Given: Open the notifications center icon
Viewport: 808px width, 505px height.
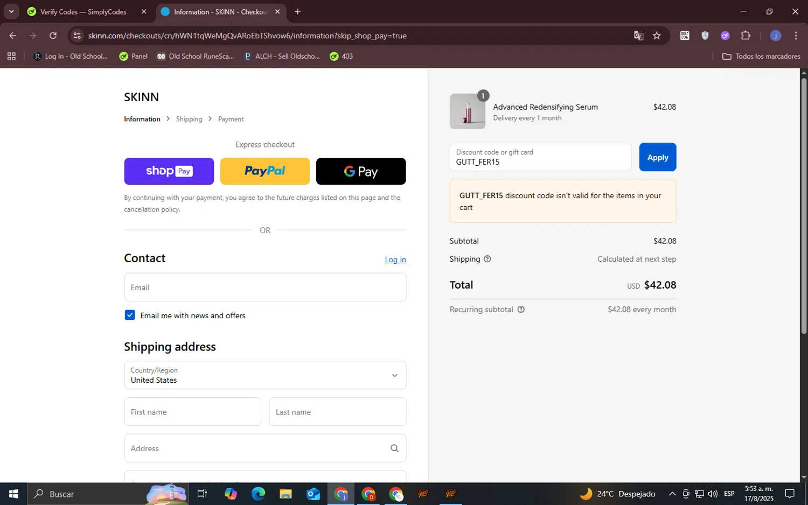Looking at the screenshot, I should tap(790, 494).
